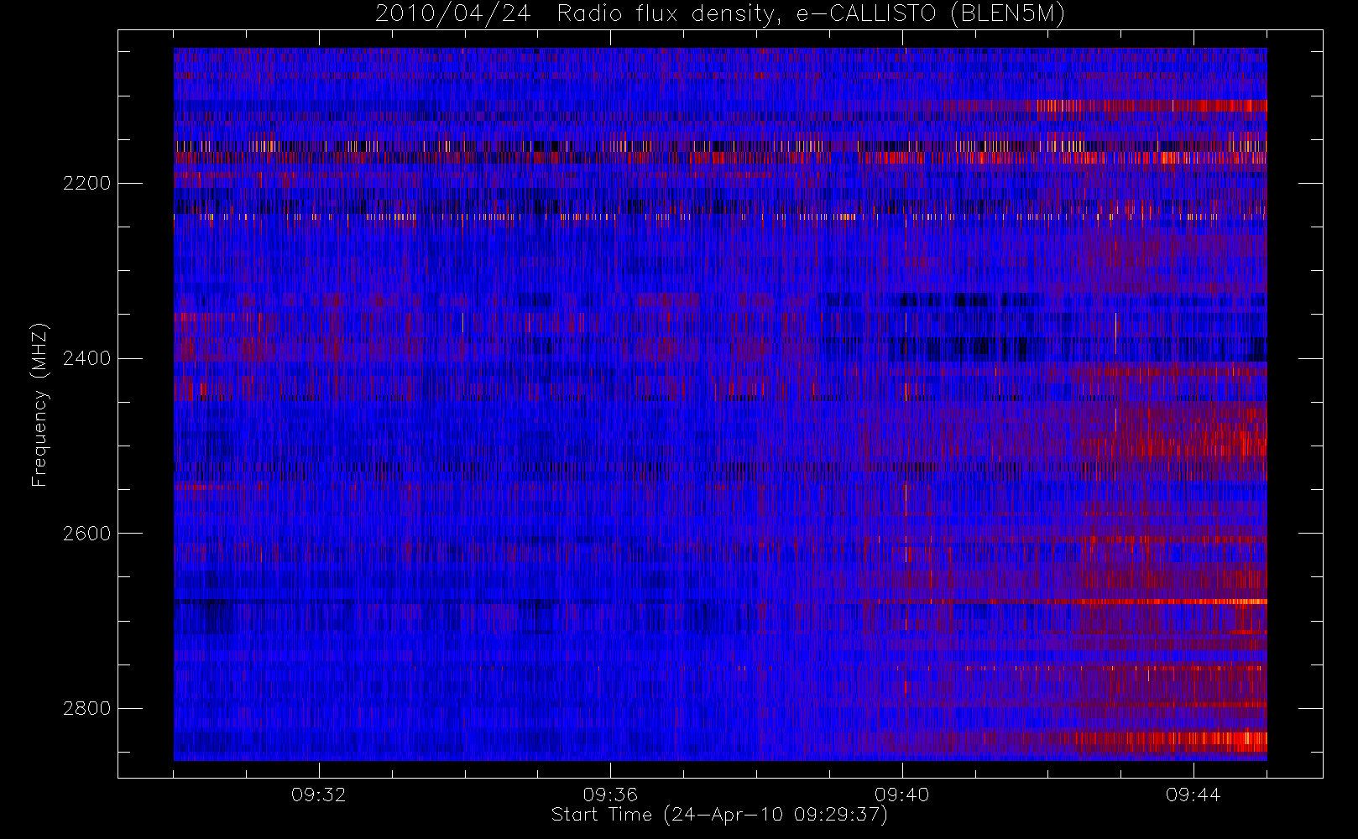Click the 09:40 time axis label

coord(902,795)
